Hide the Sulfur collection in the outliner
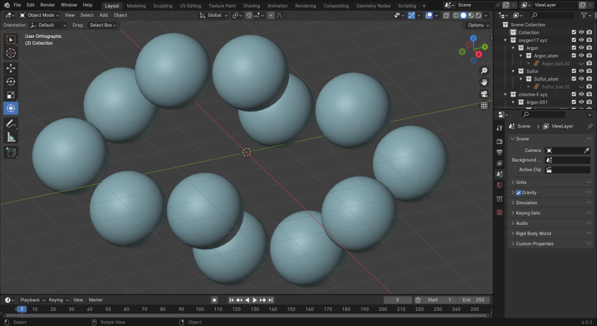Viewport: 597px width, 326px height. coord(581,71)
